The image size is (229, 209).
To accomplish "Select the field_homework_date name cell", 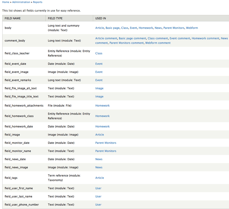I will (x=24, y=127).
